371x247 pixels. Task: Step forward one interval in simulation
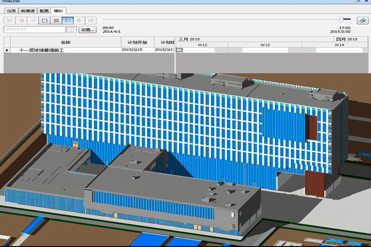79,21
